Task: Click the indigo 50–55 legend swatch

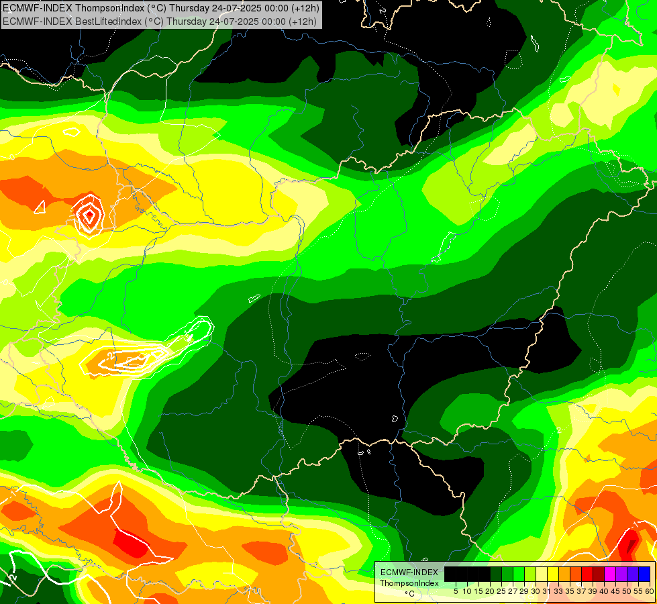Action: (633, 574)
